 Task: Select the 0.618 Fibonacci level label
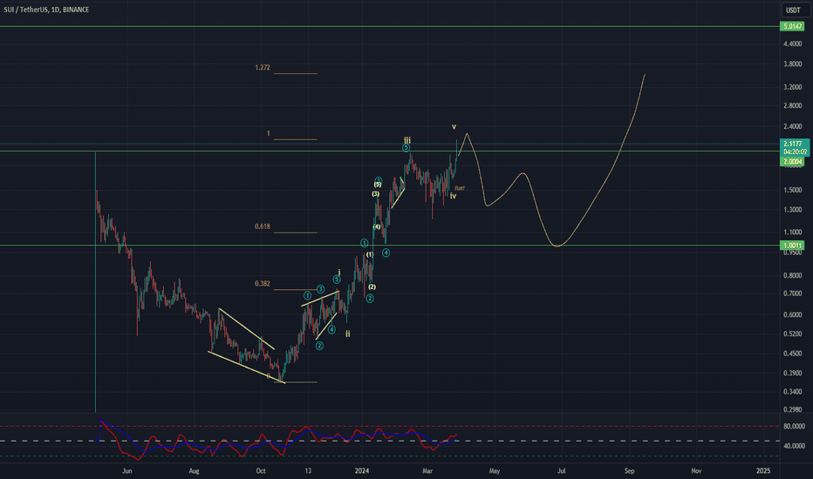(263, 226)
